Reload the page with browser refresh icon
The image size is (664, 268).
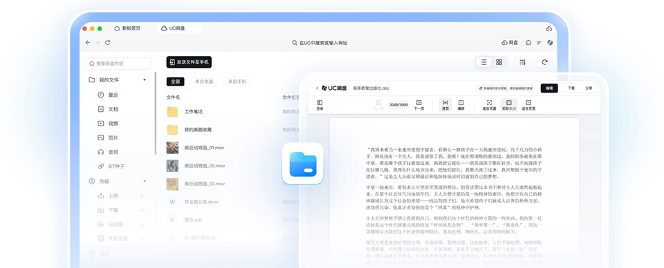coord(108,43)
